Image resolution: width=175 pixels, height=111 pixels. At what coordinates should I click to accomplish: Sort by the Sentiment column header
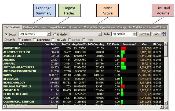click(x=129, y=44)
